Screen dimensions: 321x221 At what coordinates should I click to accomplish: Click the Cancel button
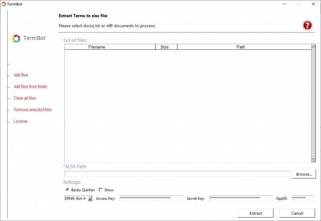pyautogui.click(x=297, y=213)
